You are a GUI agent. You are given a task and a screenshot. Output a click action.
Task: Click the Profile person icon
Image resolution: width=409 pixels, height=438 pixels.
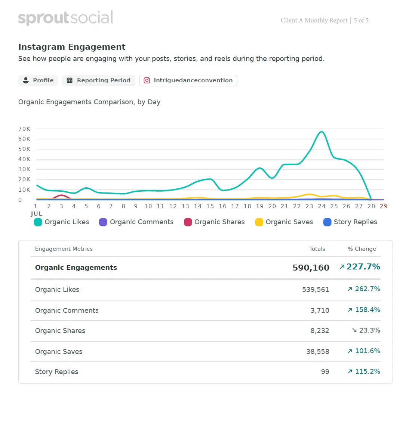[x=26, y=80]
